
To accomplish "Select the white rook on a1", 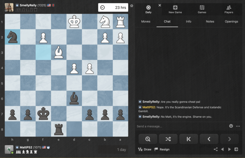I will (120, 21).
